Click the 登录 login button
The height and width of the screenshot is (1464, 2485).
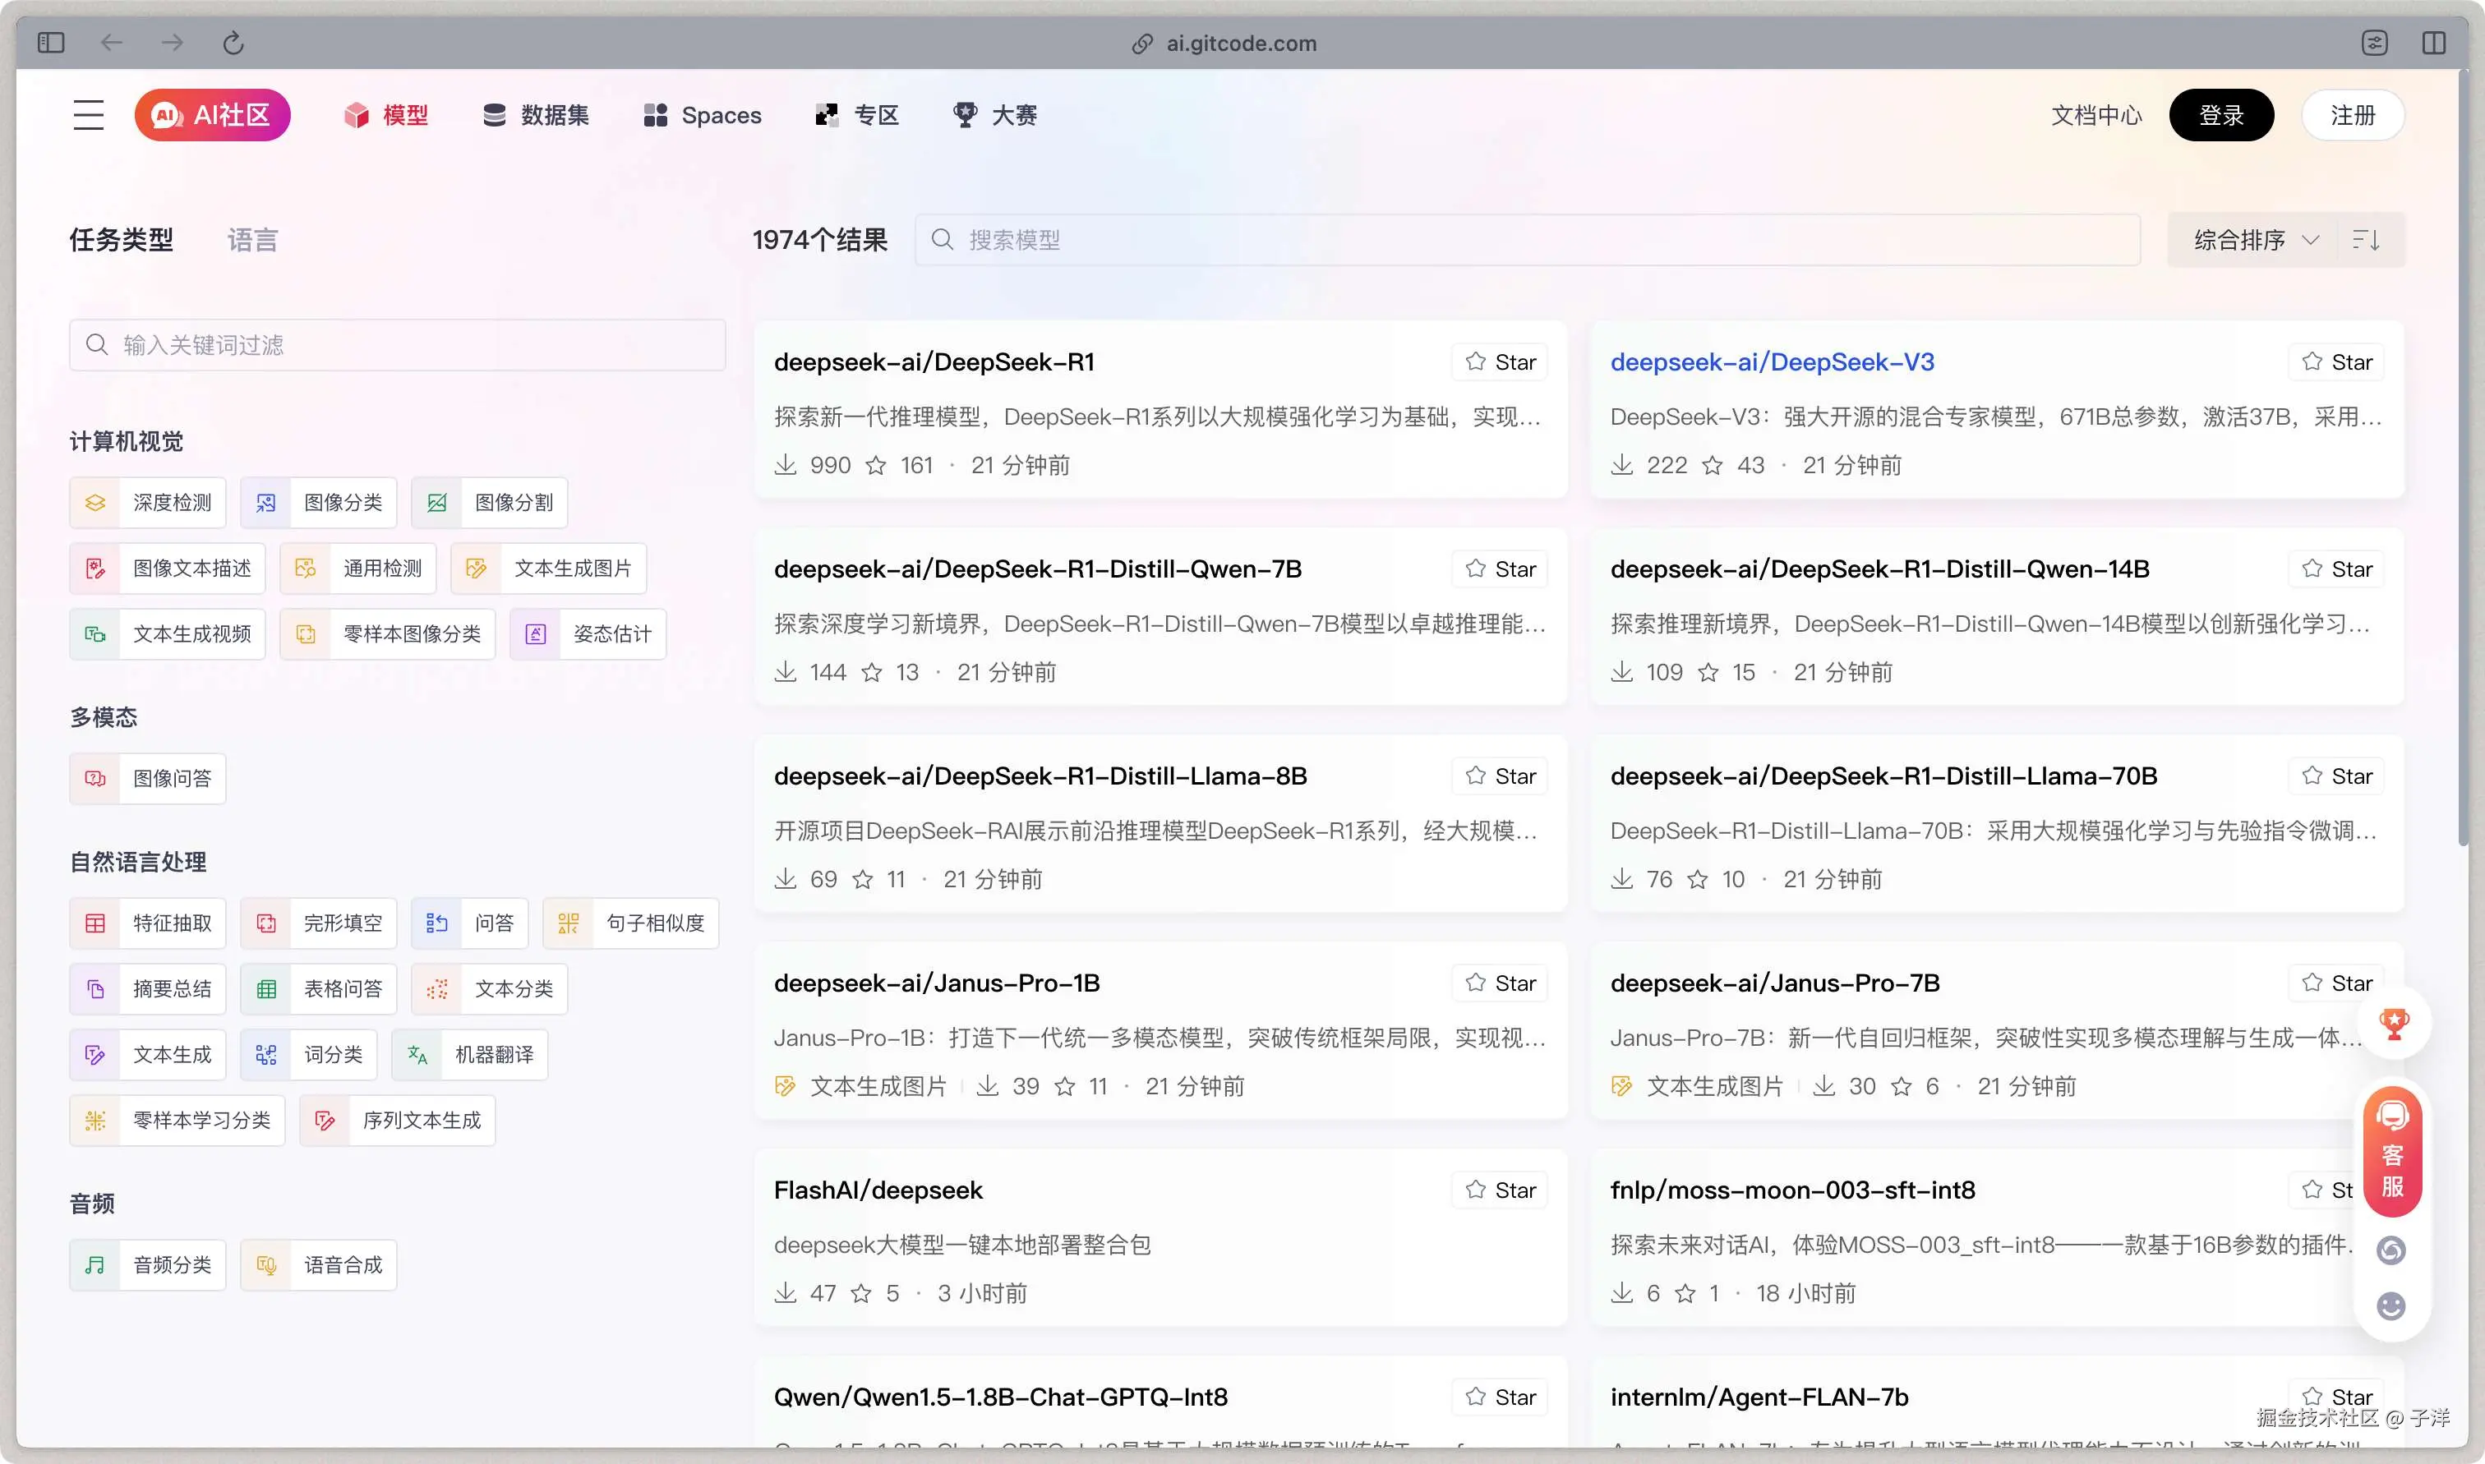coord(2220,115)
